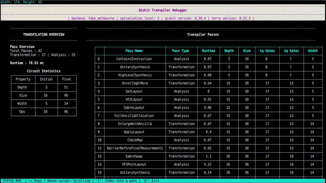Click index 7 in the passes table
The image size is (326, 183).
pyautogui.click(x=99, y=116)
